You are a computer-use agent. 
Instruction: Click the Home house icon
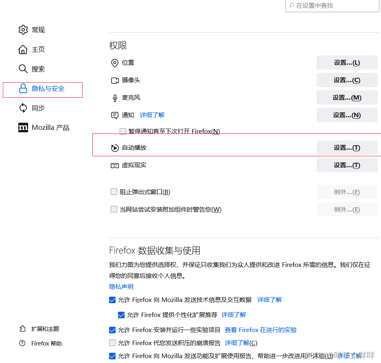click(x=23, y=49)
